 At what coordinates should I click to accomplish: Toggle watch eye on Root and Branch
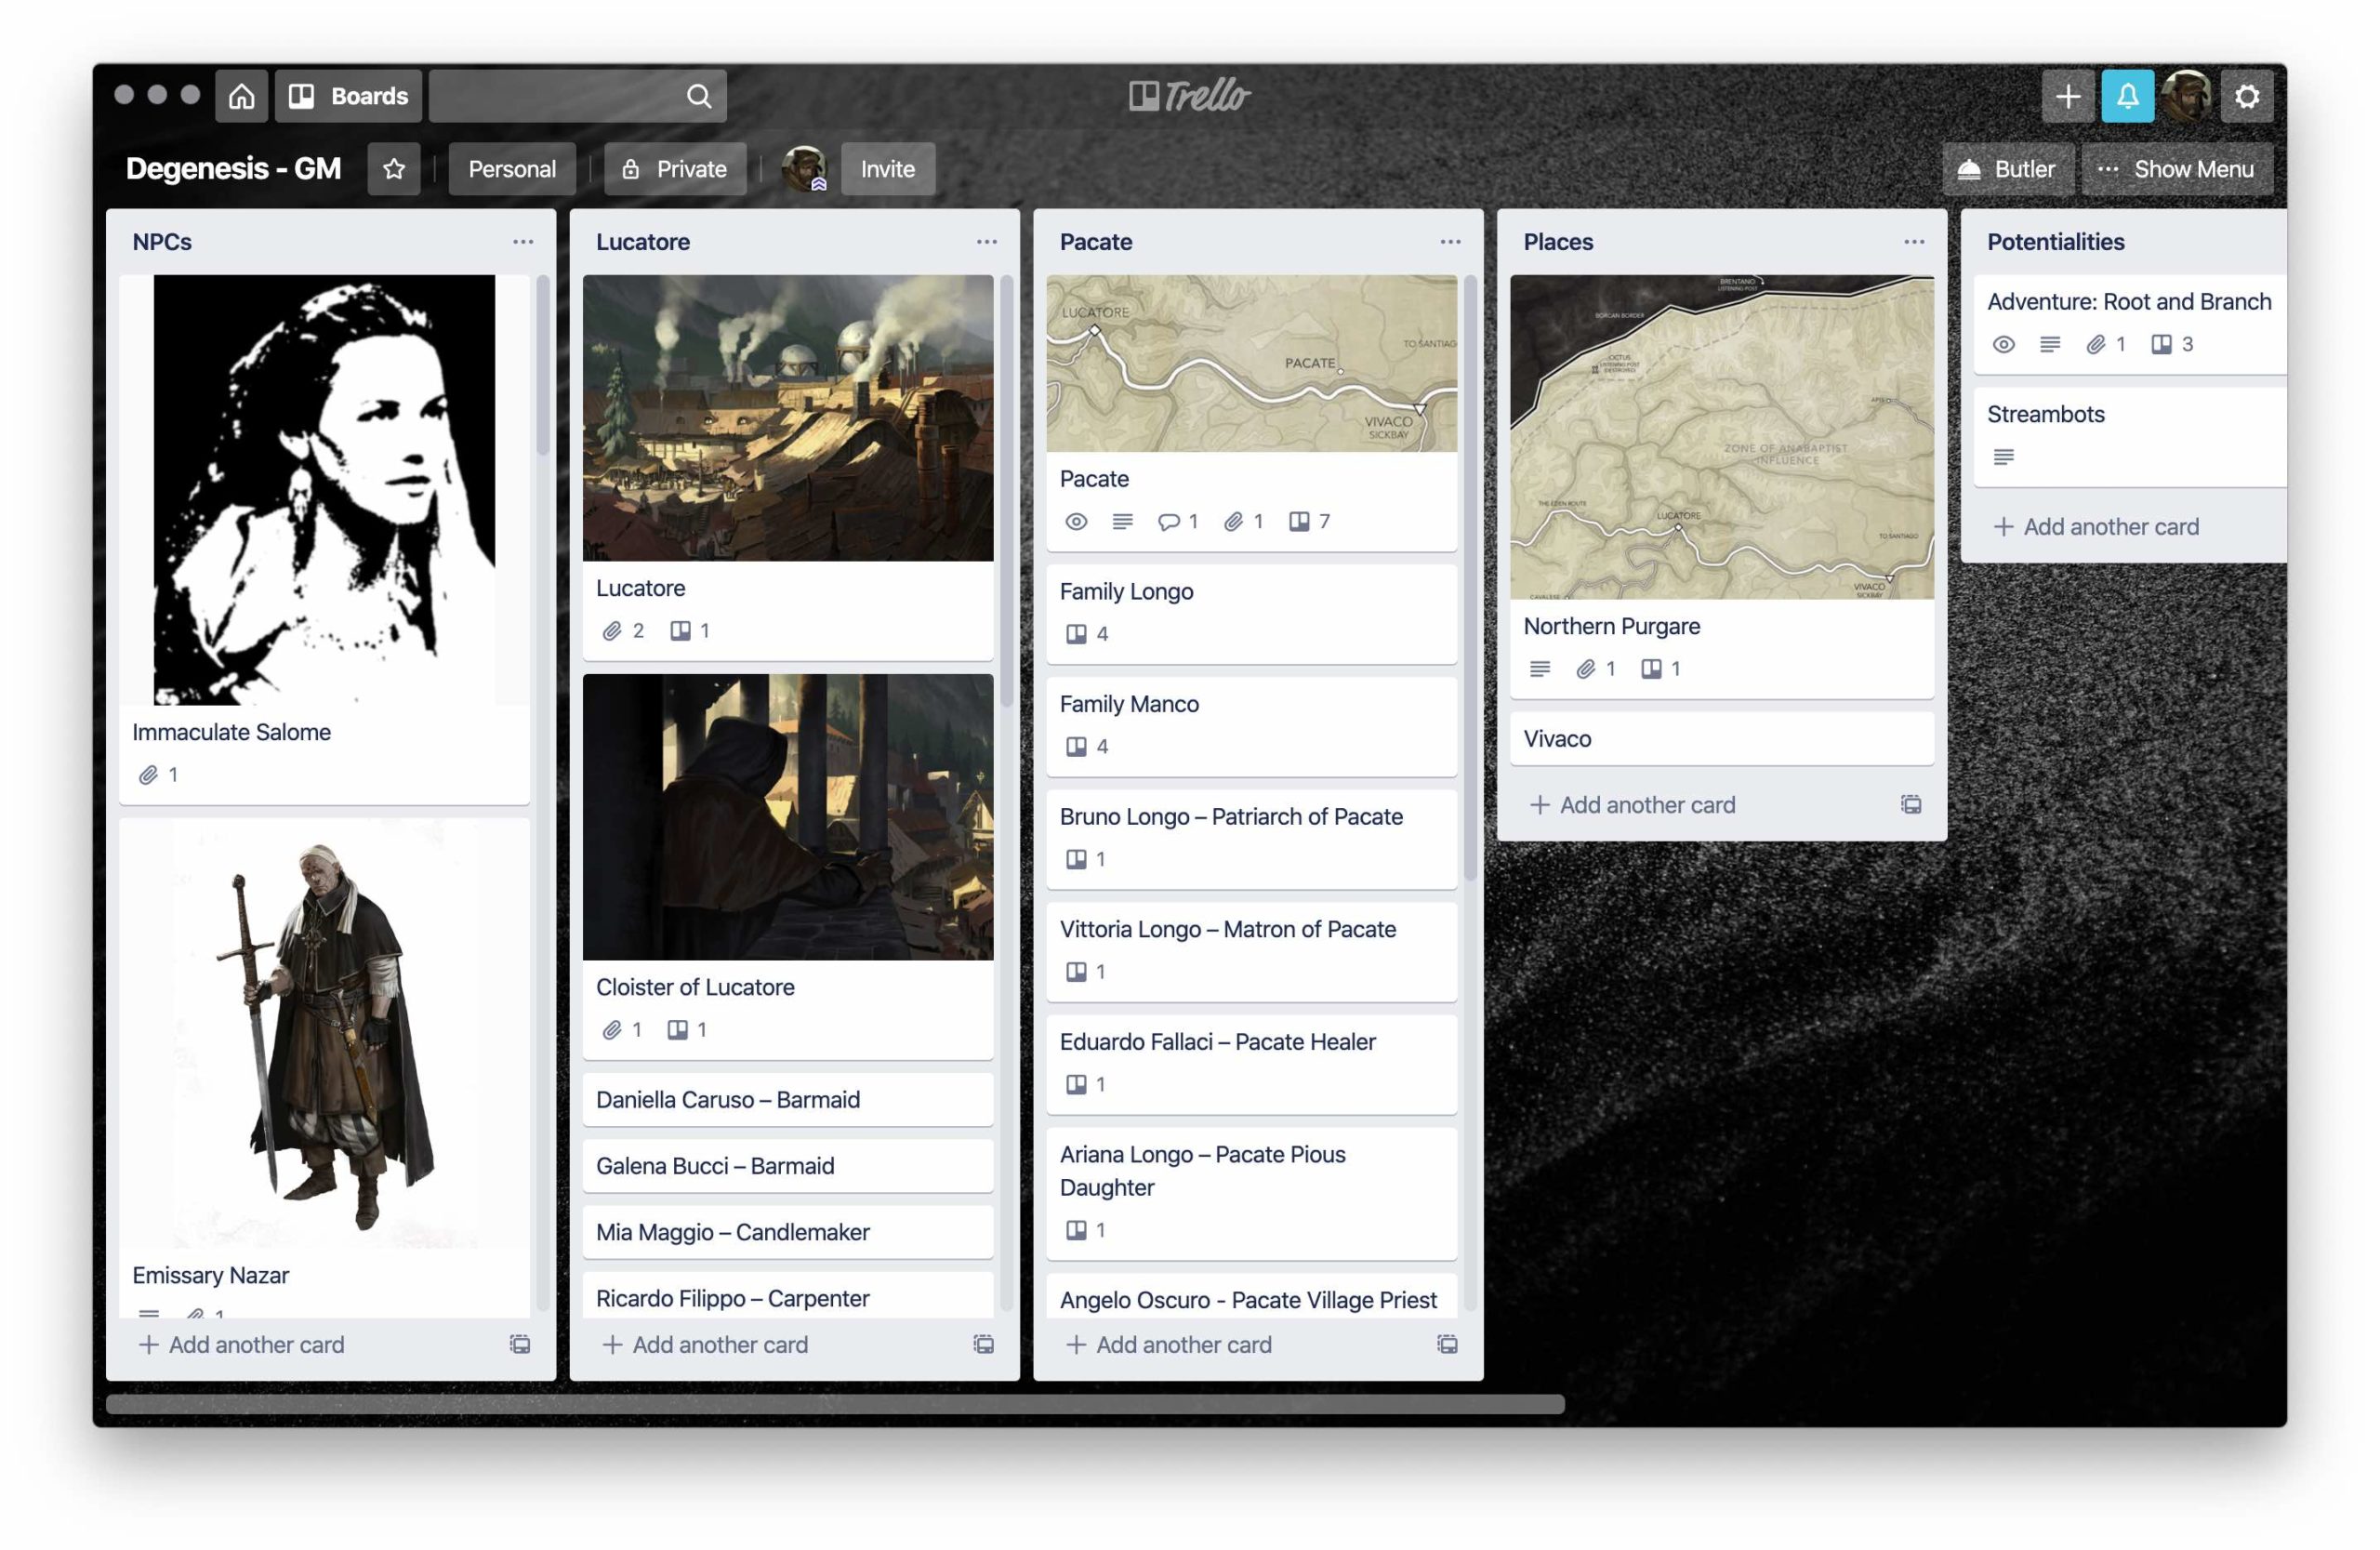click(2003, 345)
